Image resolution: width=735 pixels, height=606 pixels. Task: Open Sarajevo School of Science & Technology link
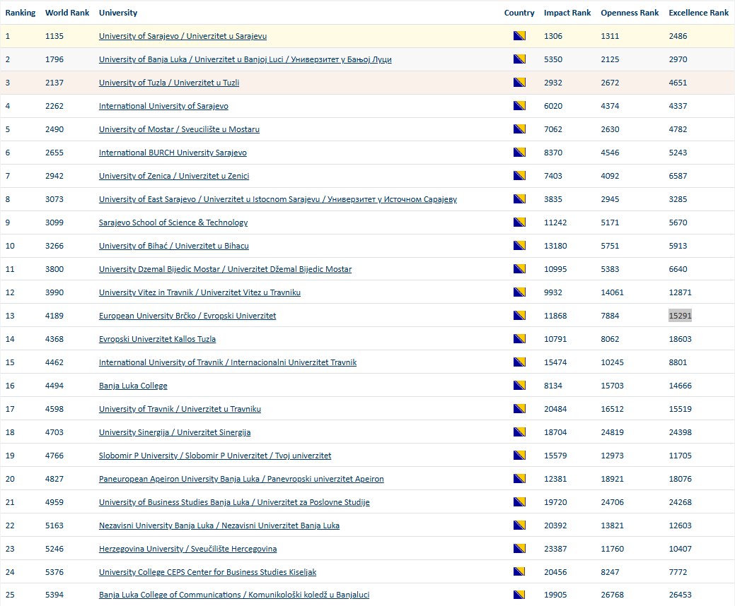173,222
